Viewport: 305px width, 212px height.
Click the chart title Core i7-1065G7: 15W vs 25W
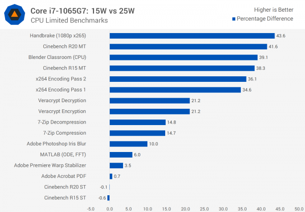pos(82,11)
